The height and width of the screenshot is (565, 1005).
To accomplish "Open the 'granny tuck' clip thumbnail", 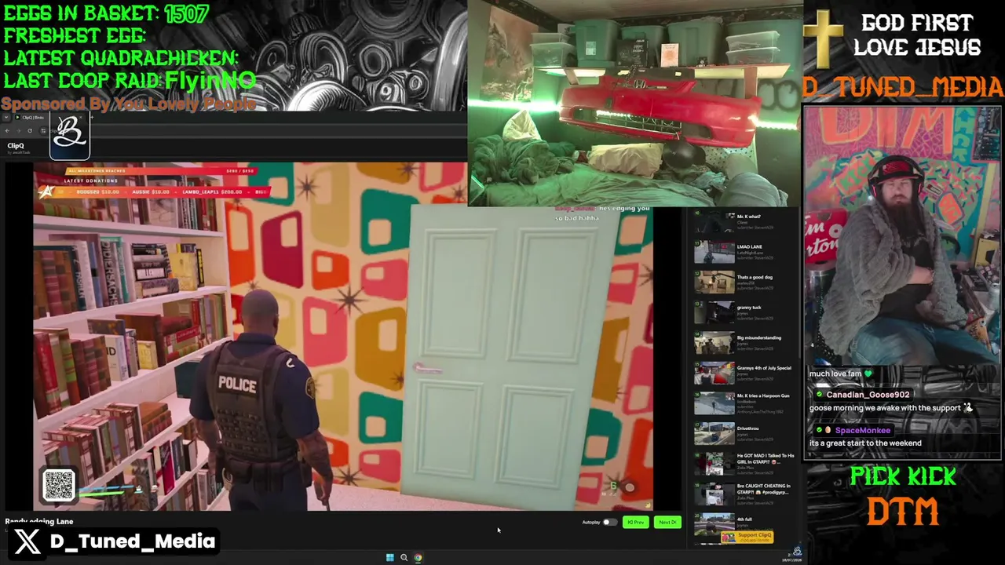I will 714,312.
